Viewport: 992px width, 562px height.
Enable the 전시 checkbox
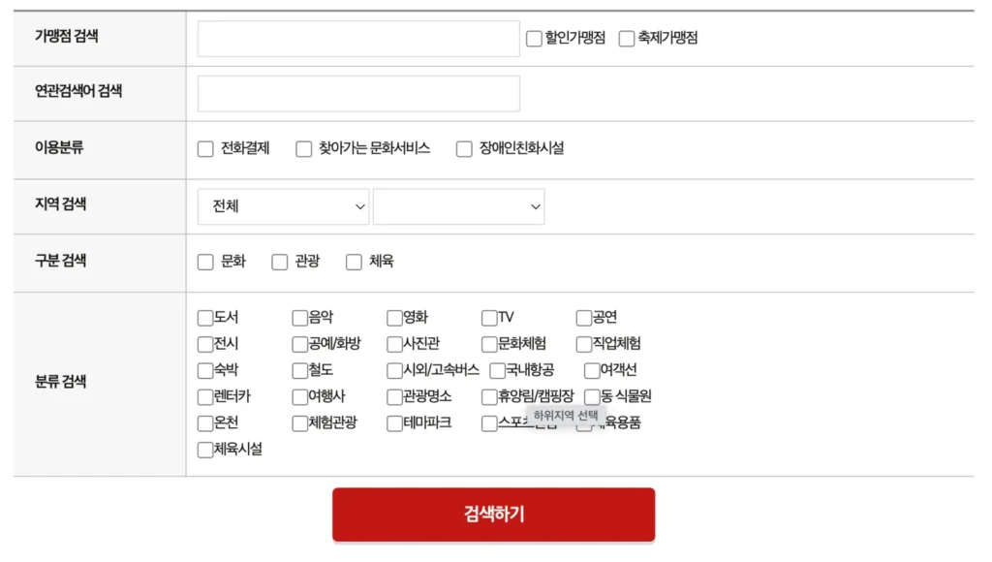pos(205,344)
